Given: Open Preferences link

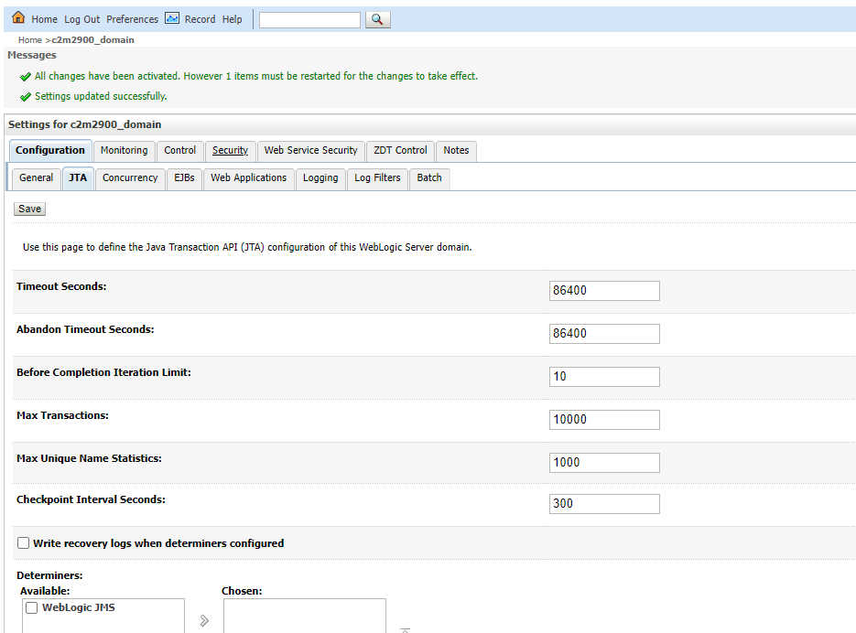Looking at the screenshot, I should pos(132,19).
